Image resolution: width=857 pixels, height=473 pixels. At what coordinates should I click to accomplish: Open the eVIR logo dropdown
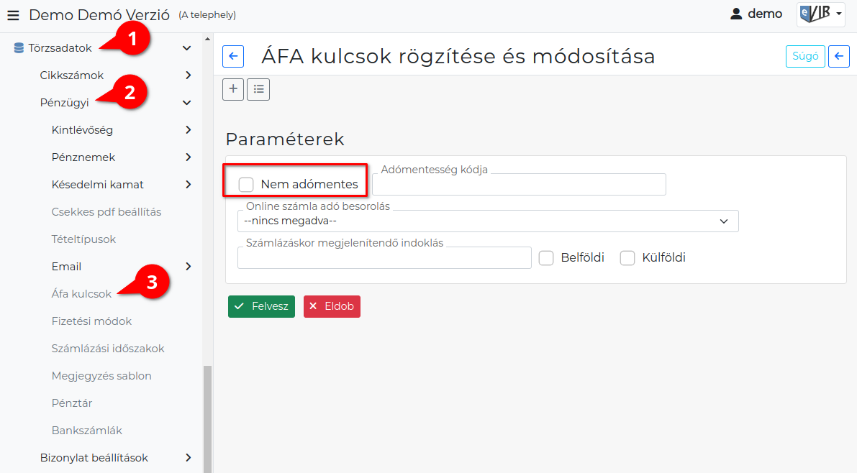(x=821, y=14)
